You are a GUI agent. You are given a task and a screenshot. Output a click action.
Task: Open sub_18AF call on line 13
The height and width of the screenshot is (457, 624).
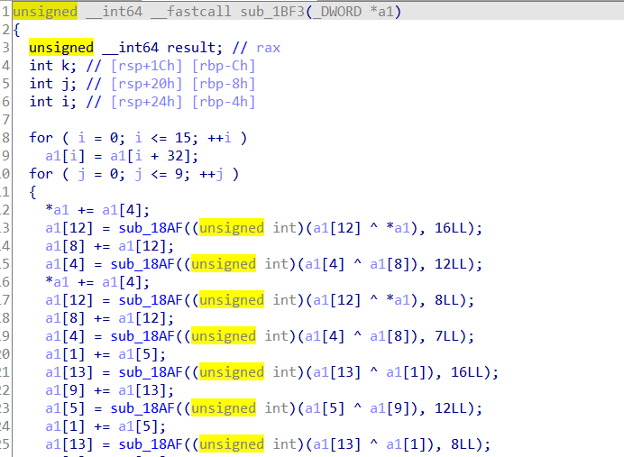click(x=151, y=228)
